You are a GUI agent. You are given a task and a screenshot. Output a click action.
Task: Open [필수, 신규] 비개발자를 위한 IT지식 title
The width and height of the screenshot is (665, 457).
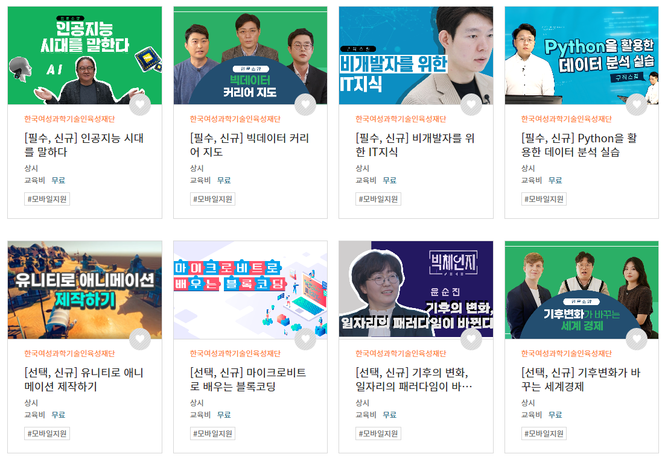415,145
